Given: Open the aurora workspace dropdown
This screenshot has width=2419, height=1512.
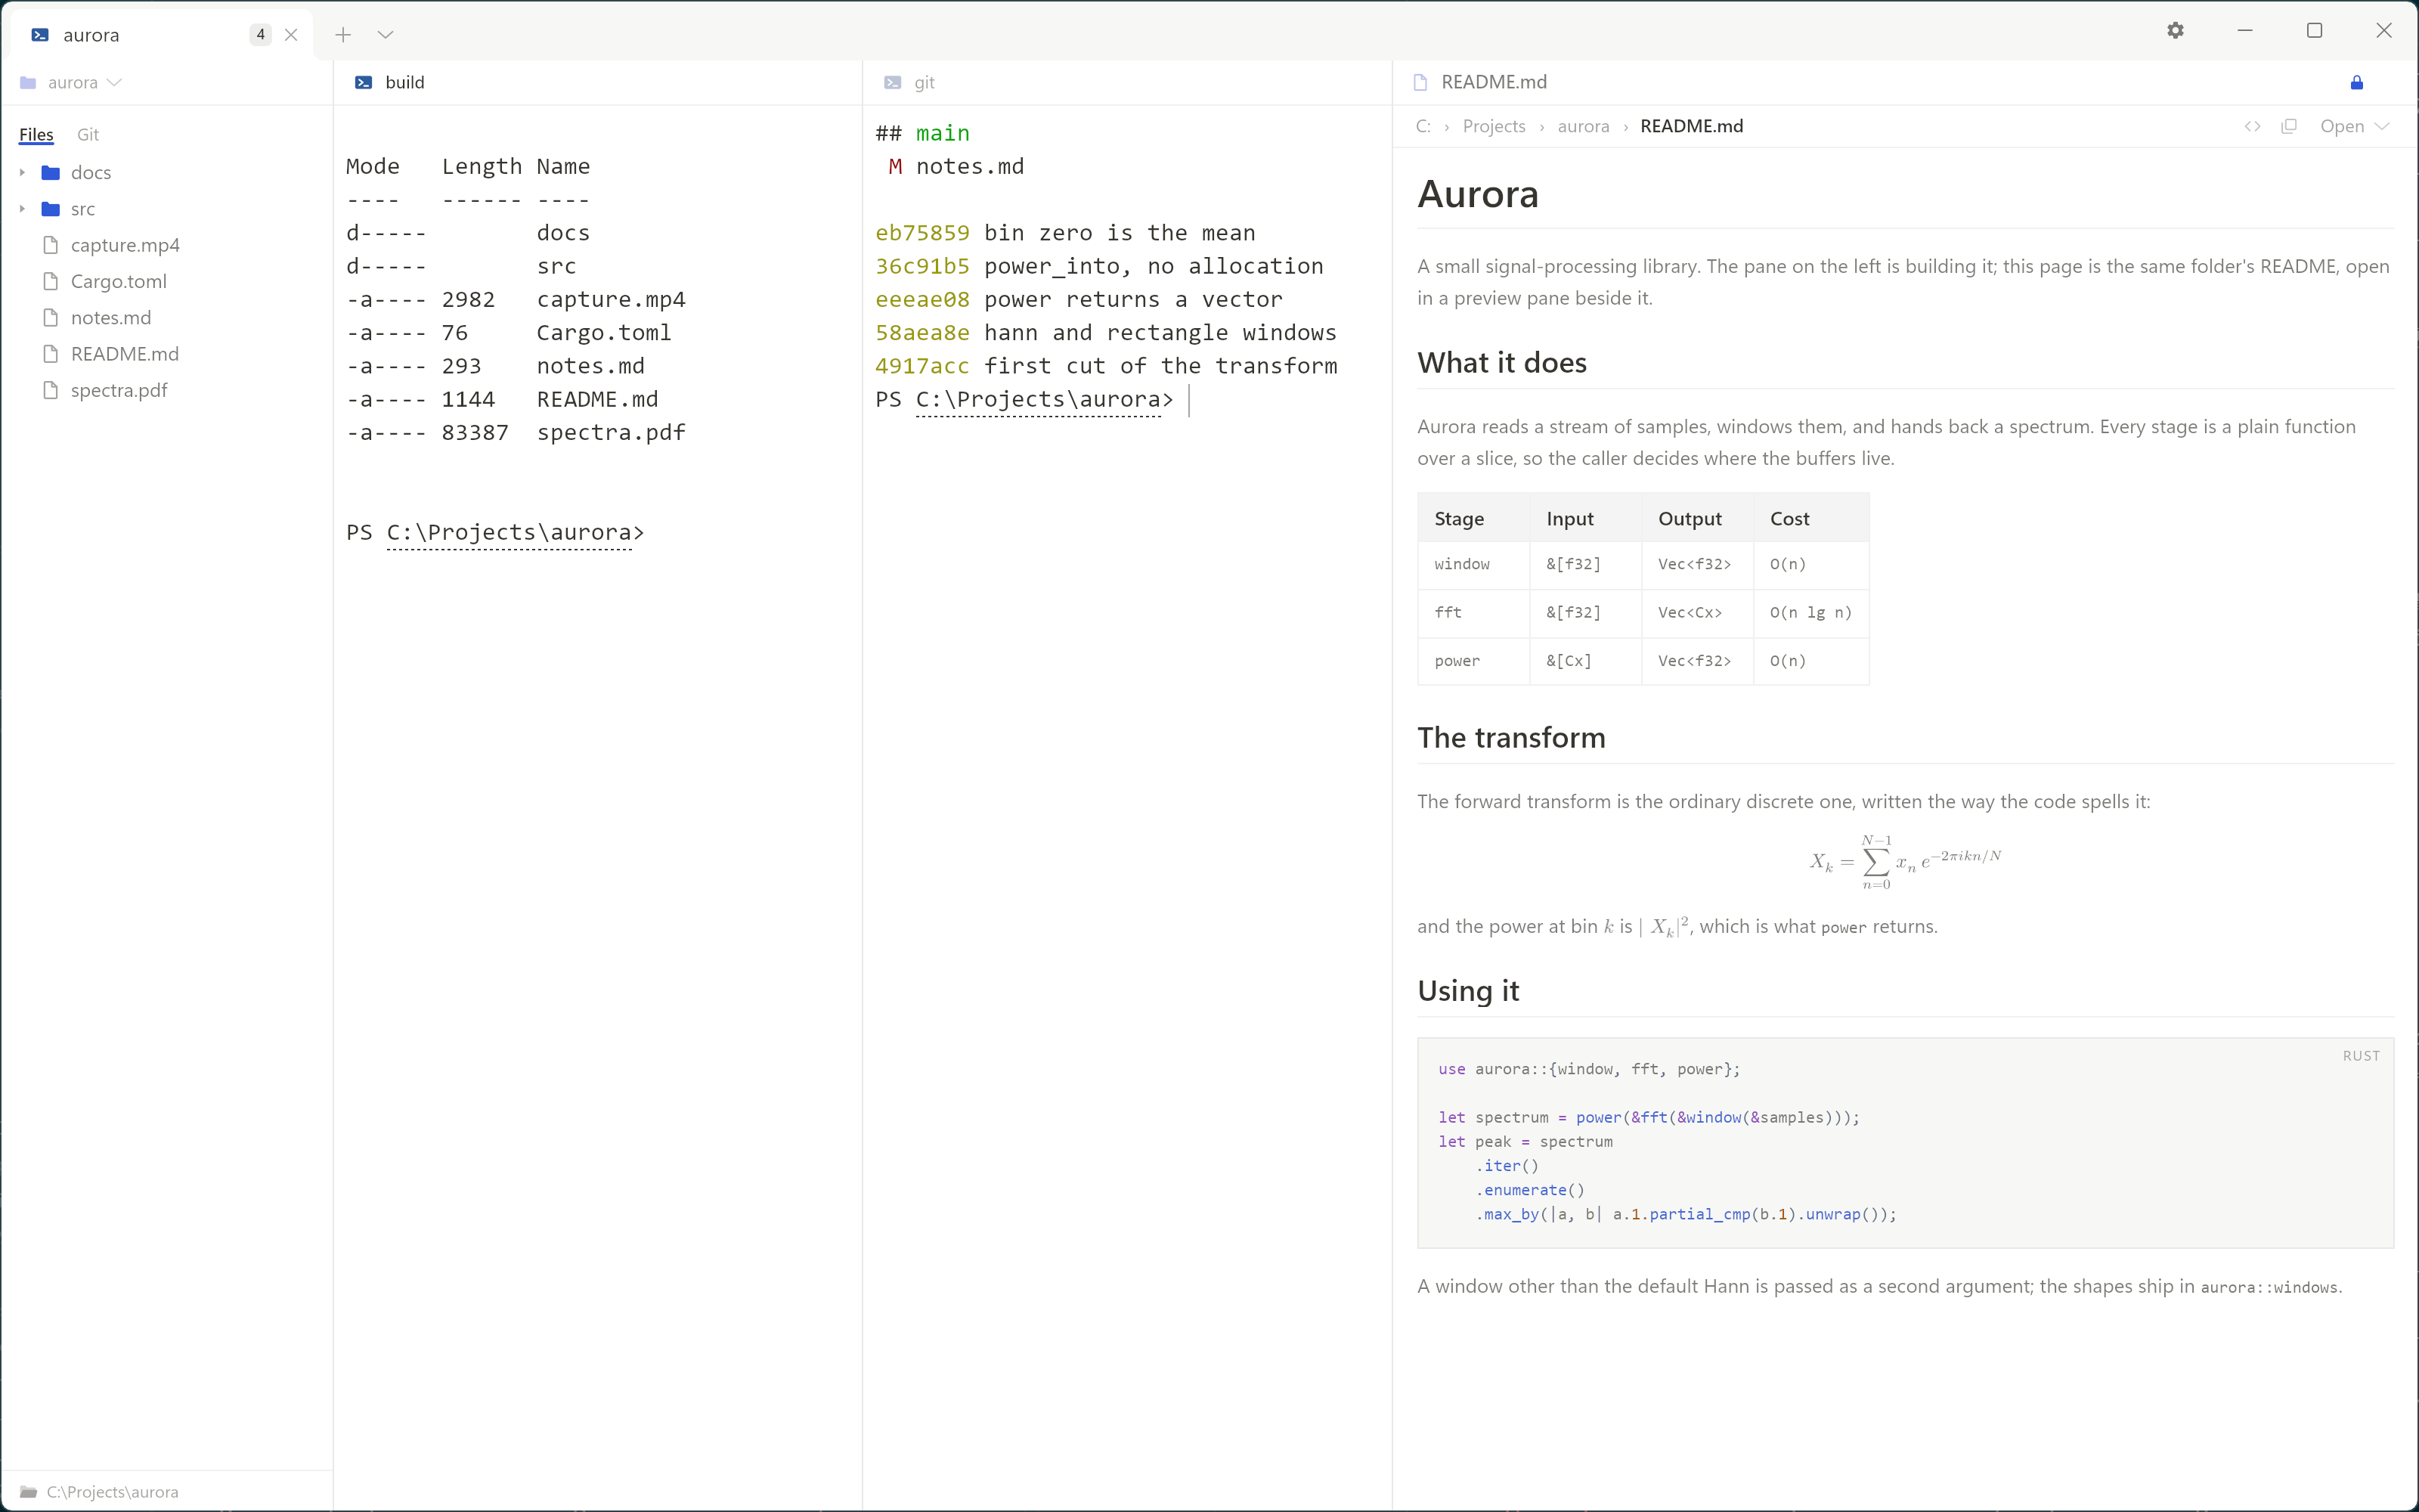Looking at the screenshot, I should tap(71, 82).
